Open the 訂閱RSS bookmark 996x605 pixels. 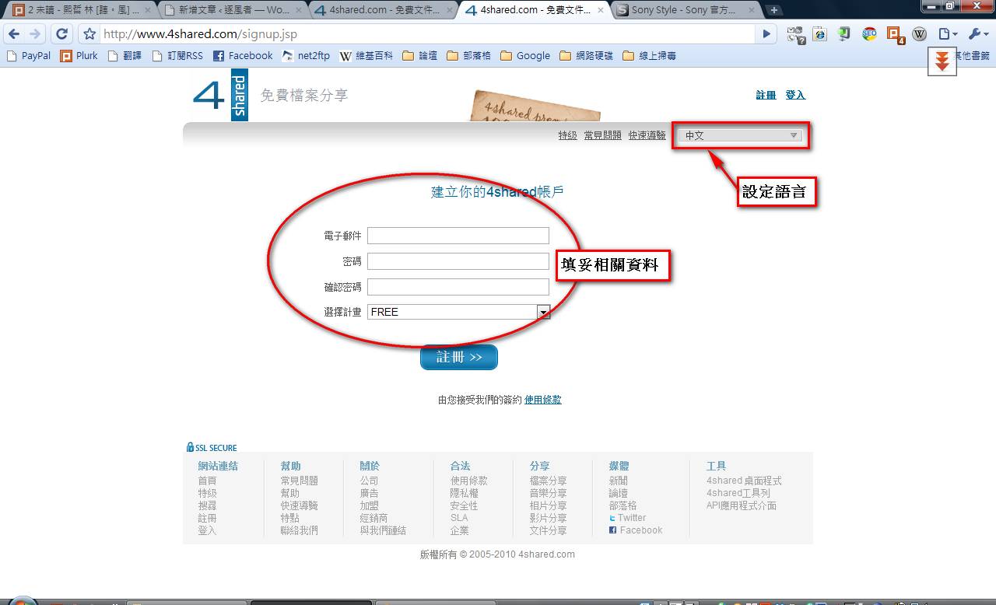tap(178, 56)
